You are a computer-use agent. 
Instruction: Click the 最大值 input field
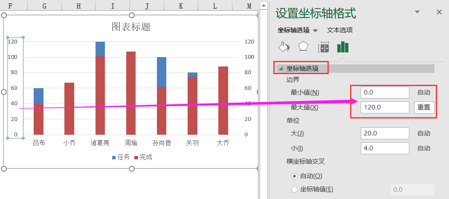click(385, 107)
